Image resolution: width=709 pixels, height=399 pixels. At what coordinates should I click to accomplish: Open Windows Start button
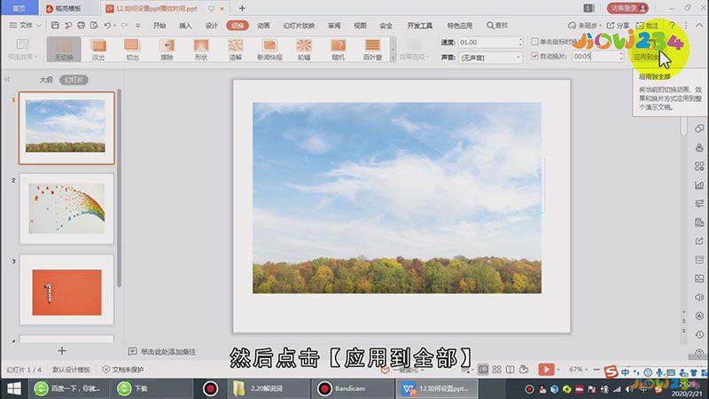[13, 388]
